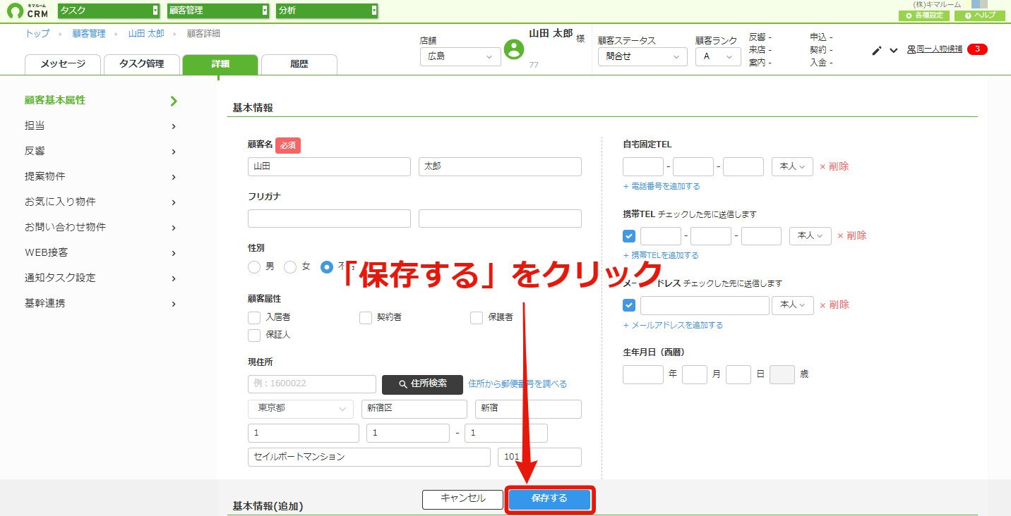The image size is (1011, 516).
Task: Open the 顧客管理 dropdown menu
Action: coord(218,10)
